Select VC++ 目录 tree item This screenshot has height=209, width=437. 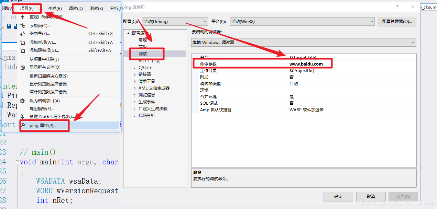[149, 61]
